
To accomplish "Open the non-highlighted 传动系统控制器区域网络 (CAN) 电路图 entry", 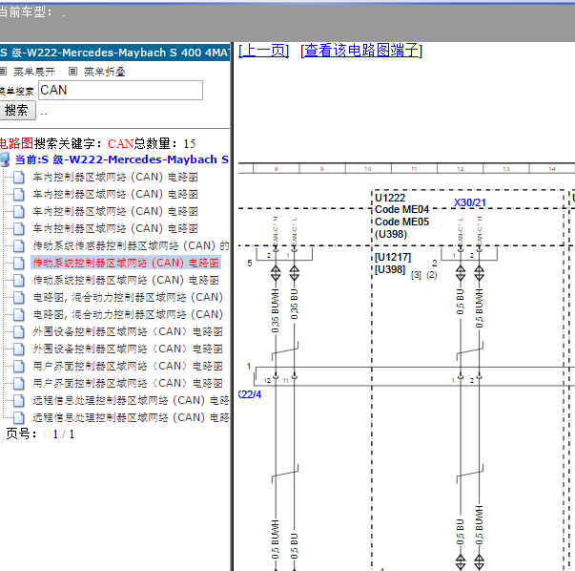I will 126,280.
